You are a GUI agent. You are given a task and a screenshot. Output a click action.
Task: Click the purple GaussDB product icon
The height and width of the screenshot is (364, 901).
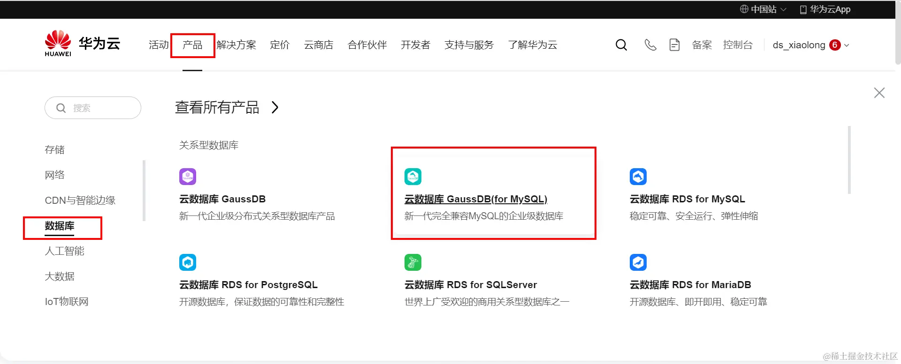188,177
